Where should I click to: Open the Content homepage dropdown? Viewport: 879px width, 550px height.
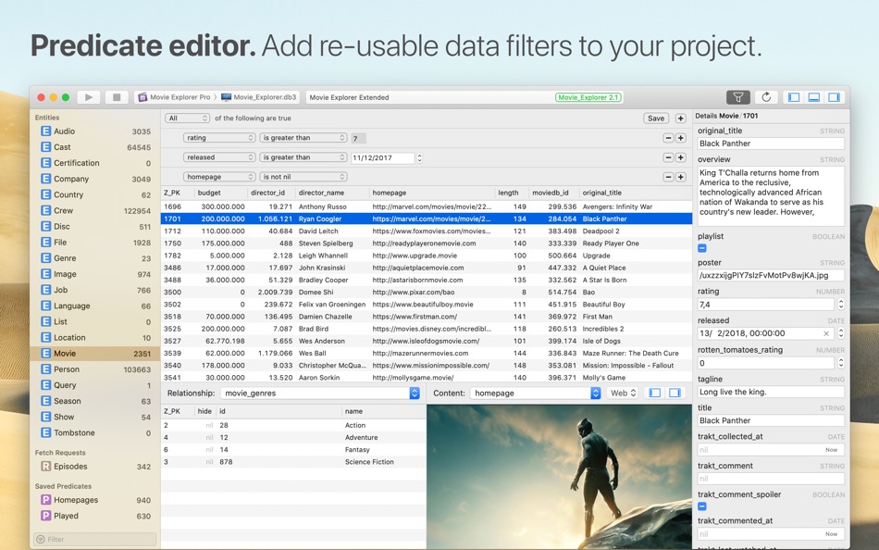(536, 394)
